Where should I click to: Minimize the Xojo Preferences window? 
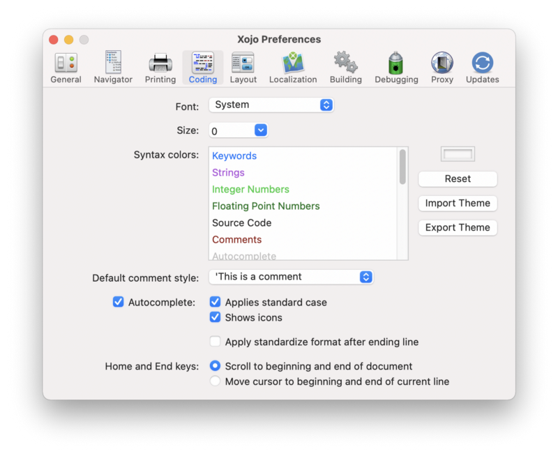click(x=68, y=40)
